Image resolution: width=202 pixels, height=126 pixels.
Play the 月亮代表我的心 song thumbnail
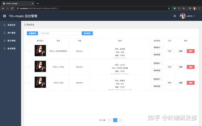40,51
